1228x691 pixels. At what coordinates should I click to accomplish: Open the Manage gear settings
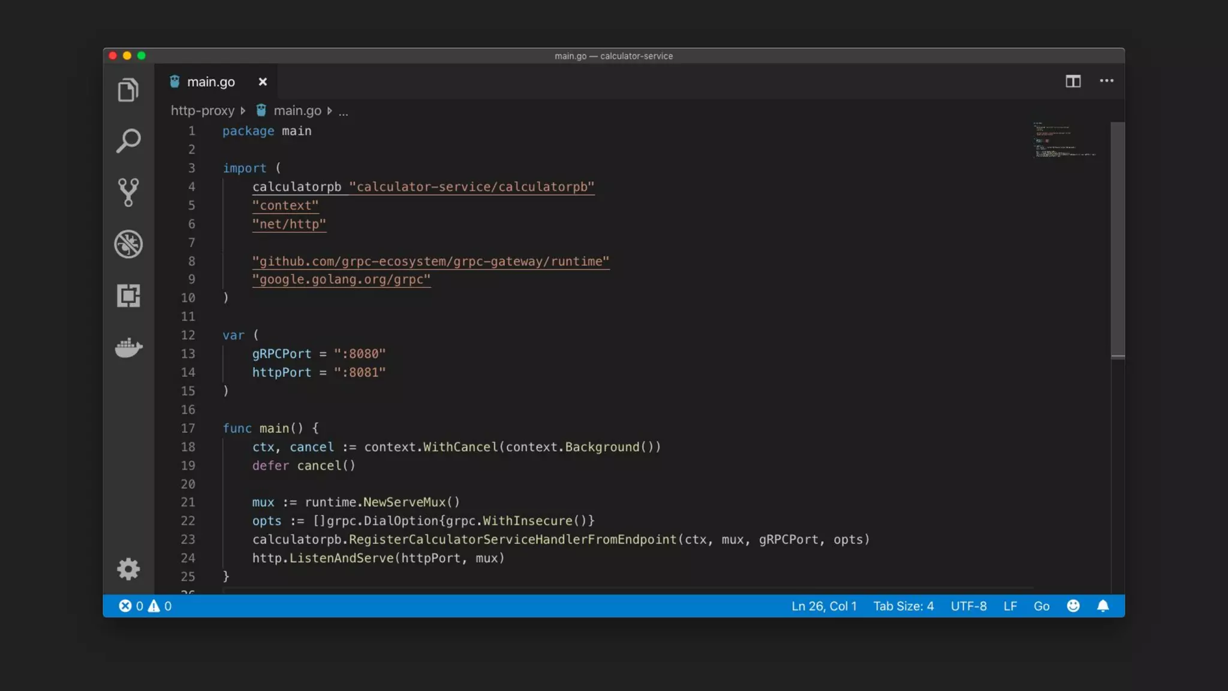(128, 569)
